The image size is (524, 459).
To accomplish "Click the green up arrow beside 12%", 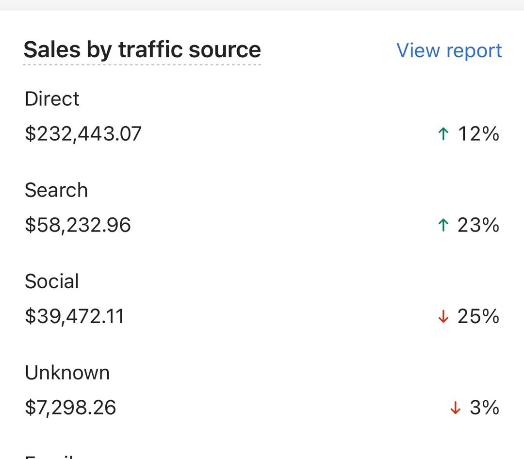I will click(443, 134).
